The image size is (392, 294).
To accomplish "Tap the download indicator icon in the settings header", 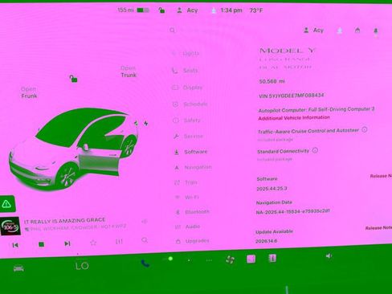I will click(340, 31).
